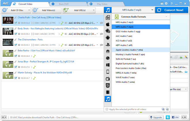Select the Body Shots video thumbnail
Screen dimensions: 190x121
pyautogui.click(x=8, y=31)
